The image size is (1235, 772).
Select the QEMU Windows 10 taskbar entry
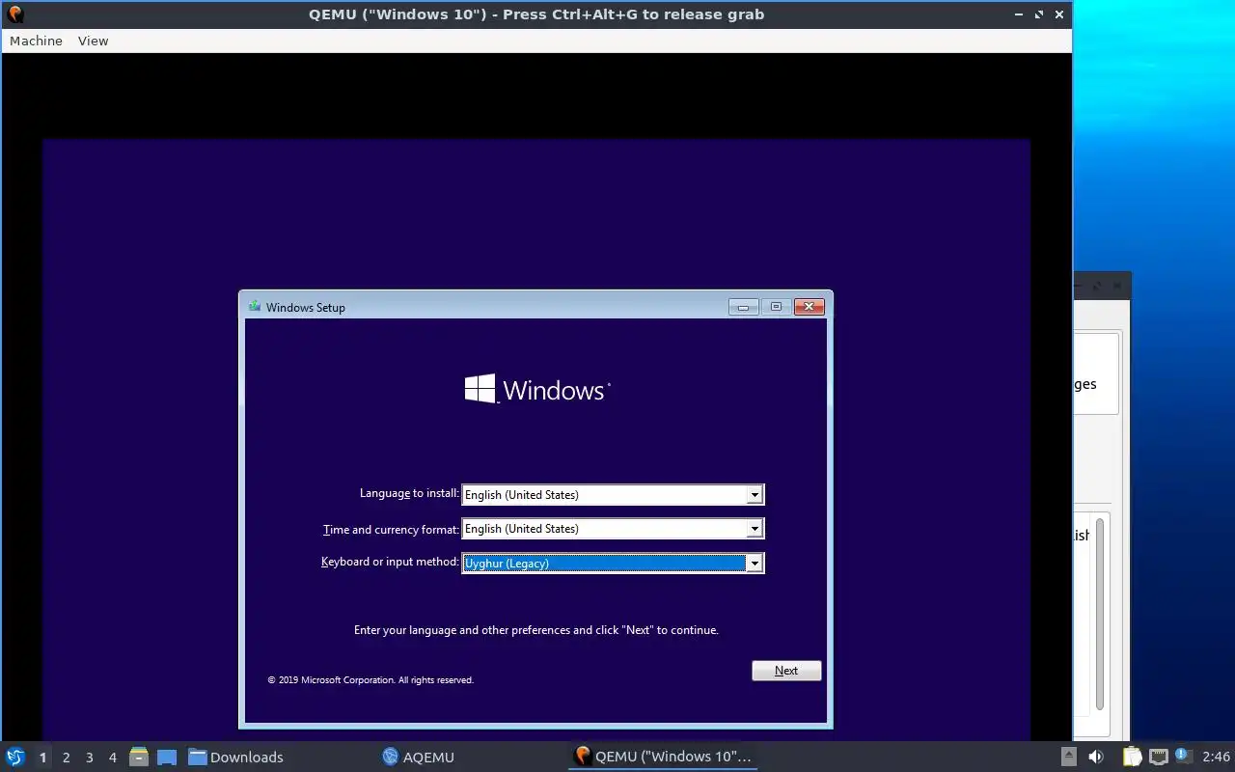click(x=663, y=757)
